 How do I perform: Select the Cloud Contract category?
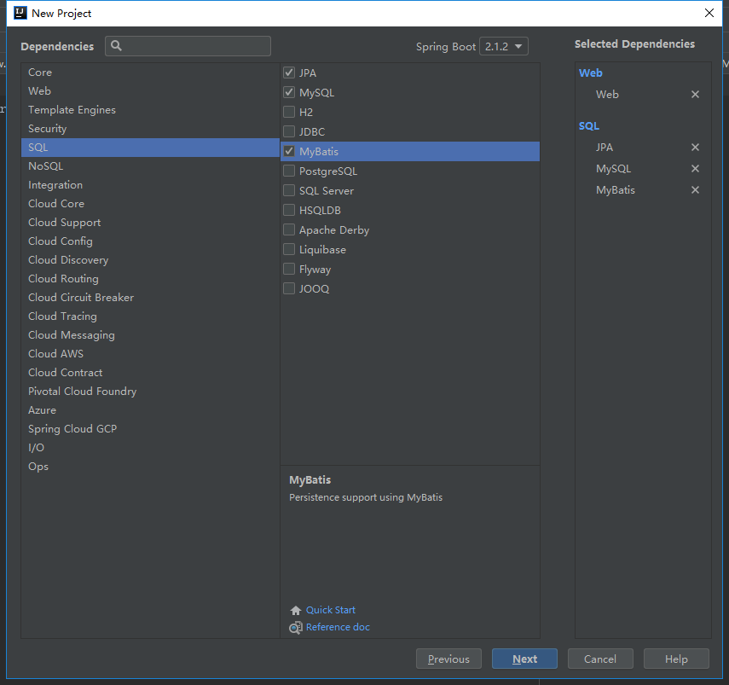150,373
